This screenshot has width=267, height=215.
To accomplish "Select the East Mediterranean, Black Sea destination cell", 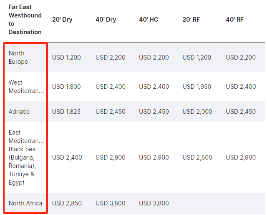I will click(26, 157).
